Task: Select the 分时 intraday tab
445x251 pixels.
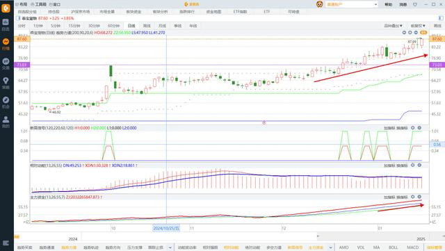Action: click(x=22, y=26)
